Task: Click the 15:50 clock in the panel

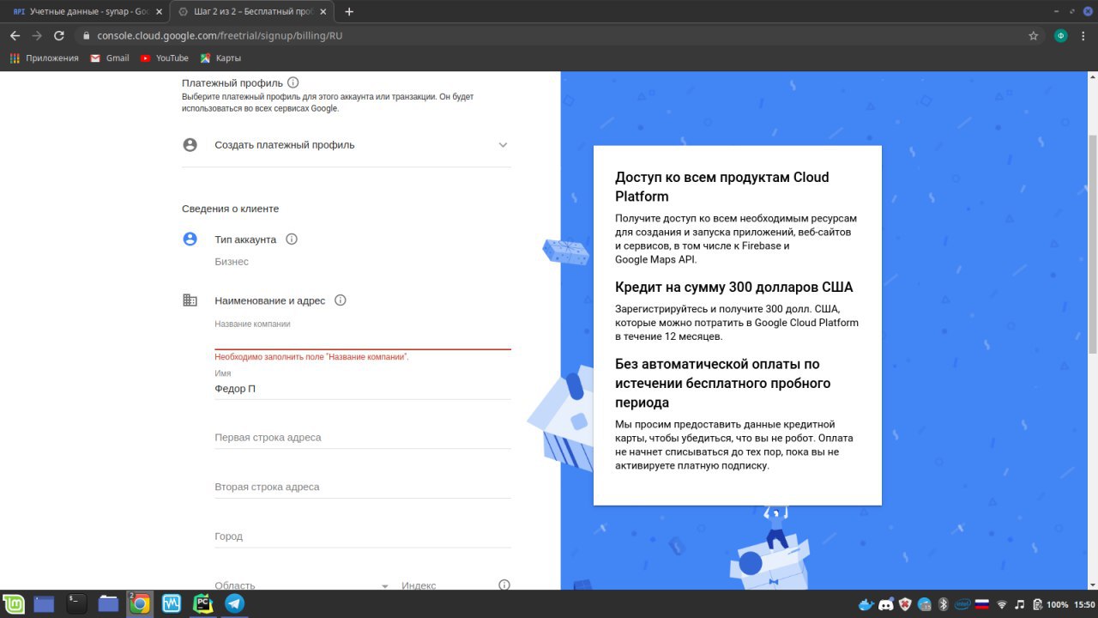Action: click(x=1084, y=604)
